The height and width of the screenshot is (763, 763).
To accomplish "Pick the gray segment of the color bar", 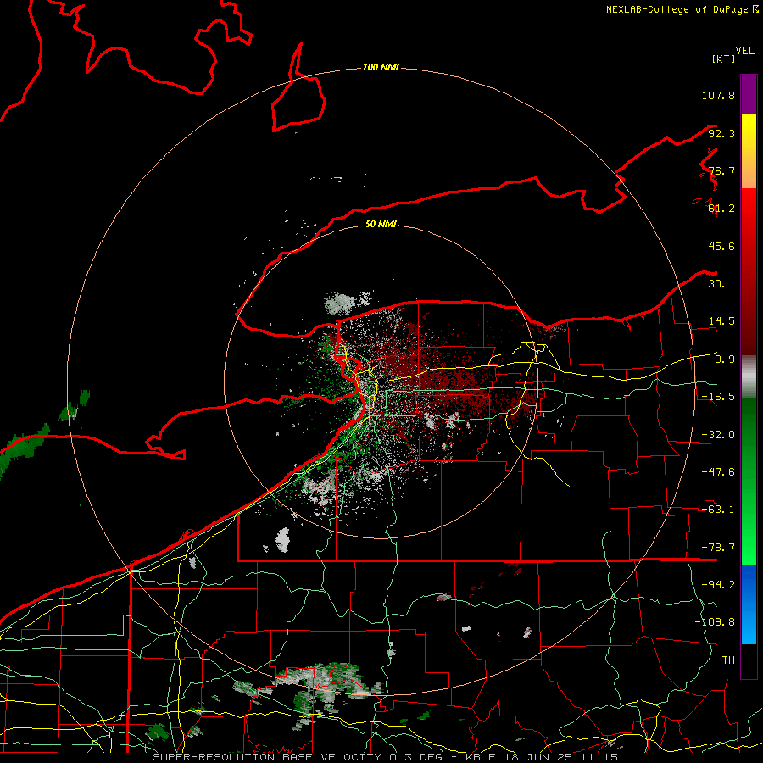I will 749,377.
